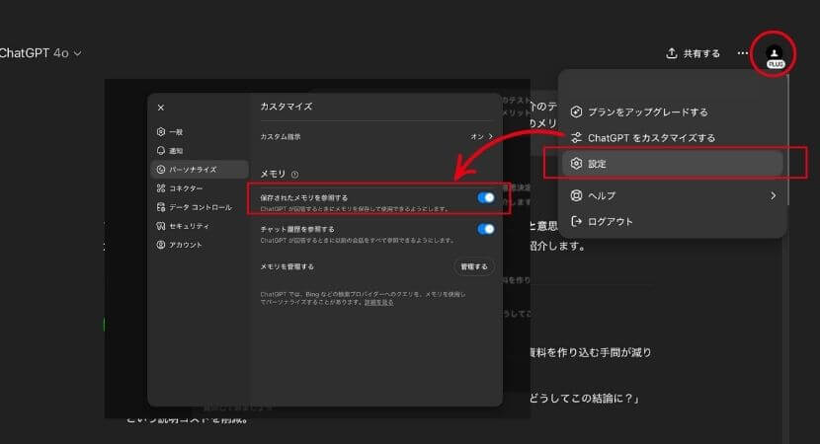Open the 通知 settings tab
Screen dimensions: 820x444
point(200,150)
